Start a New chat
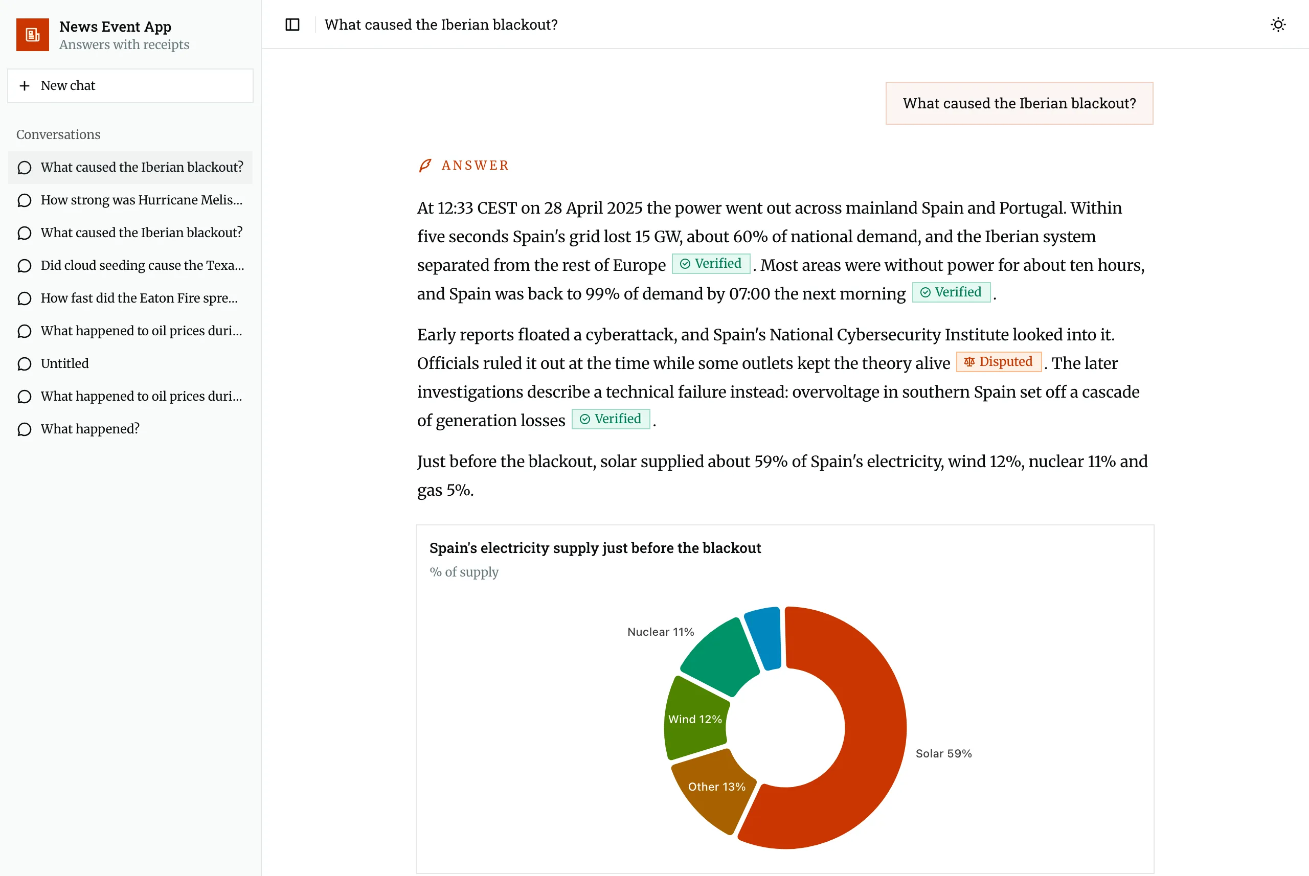The width and height of the screenshot is (1309, 876). [x=130, y=85]
